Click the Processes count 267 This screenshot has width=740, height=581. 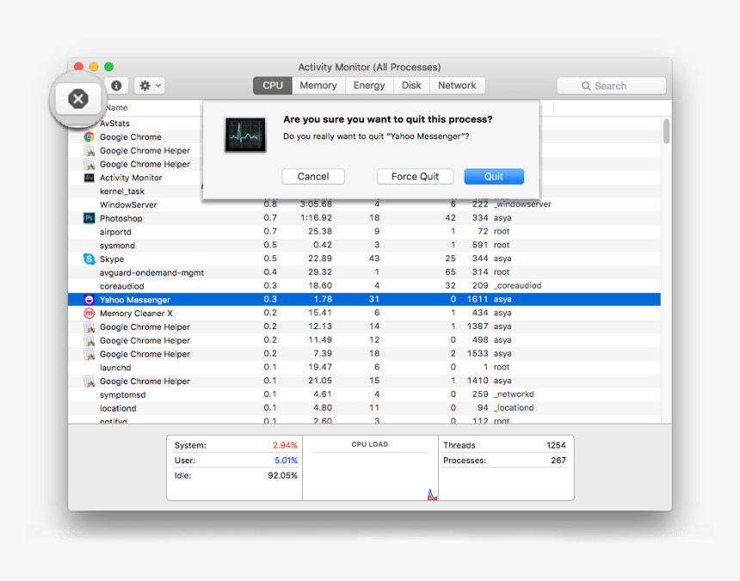tap(558, 461)
